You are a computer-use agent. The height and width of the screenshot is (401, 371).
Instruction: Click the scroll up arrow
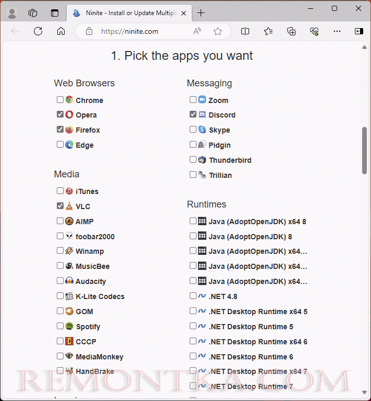coord(364,47)
